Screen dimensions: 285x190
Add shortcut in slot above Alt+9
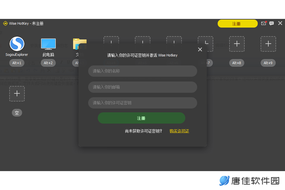268,44
